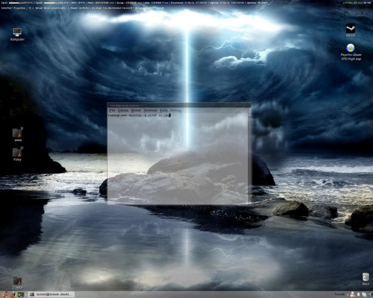Select the tomek@tomek-deskt... taskbar window button
The image size is (373, 298).
[x=51, y=294]
